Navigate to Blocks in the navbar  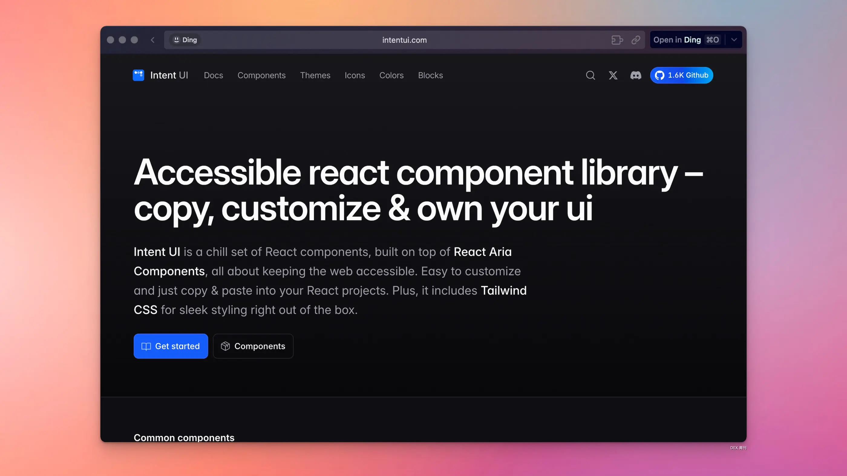[430, 75]
